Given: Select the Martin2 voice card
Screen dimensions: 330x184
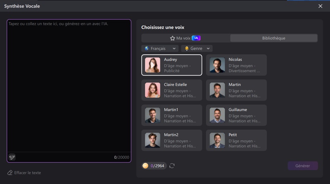Looking at the screenshot, I should tap(172, 140).
